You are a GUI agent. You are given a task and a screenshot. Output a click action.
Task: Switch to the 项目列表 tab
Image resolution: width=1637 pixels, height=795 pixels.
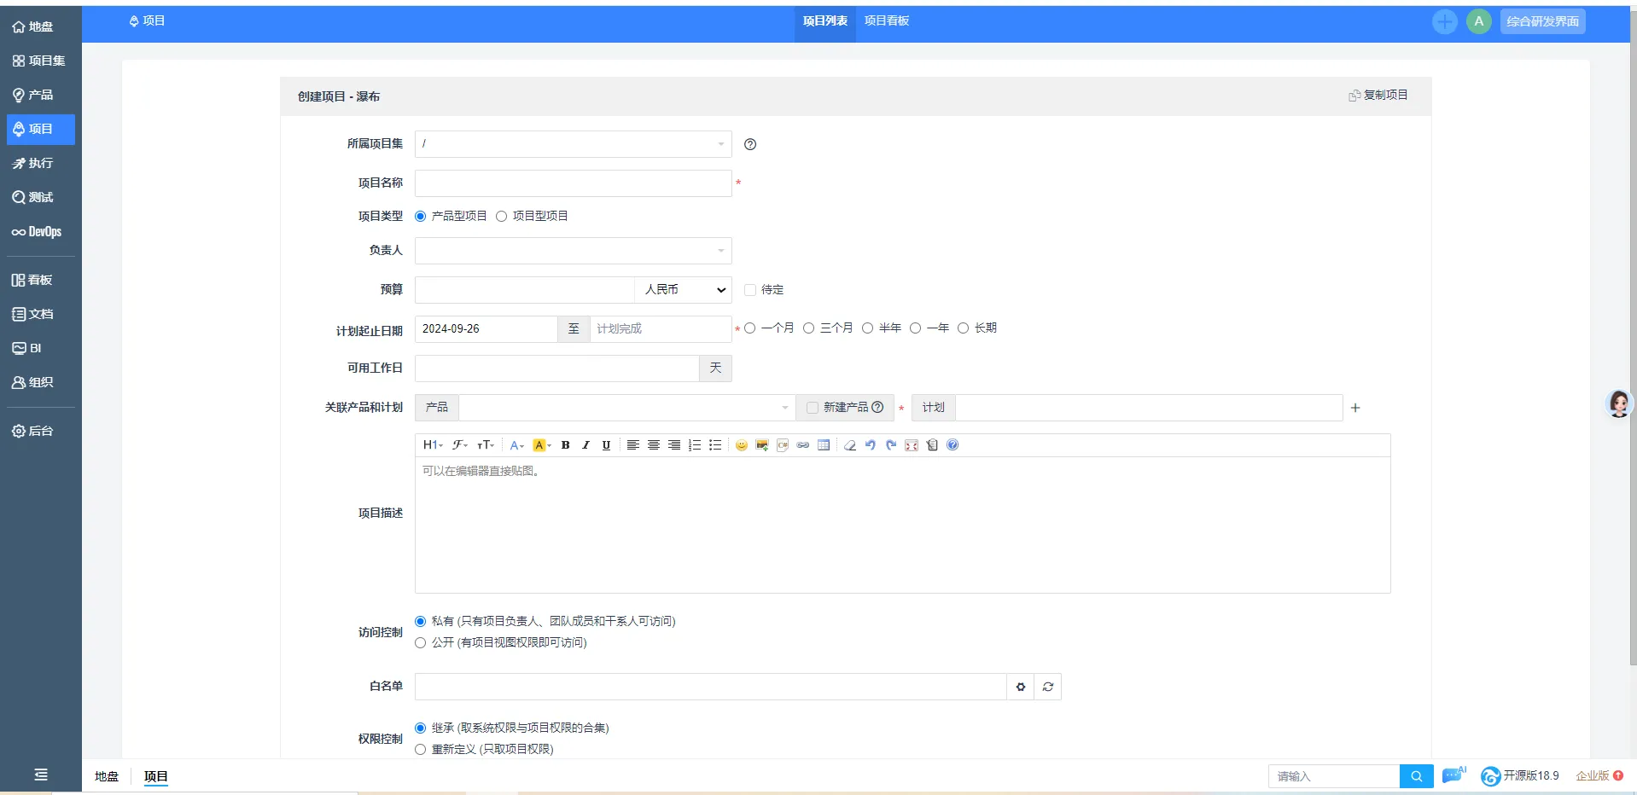(825, 21)
